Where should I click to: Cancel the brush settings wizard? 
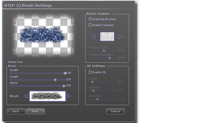(115, 111)
